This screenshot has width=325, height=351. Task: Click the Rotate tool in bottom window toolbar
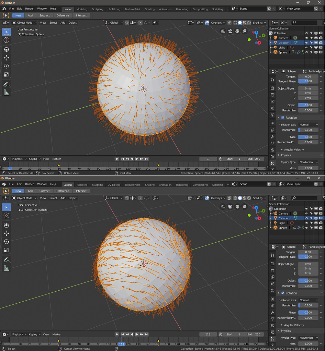coord(6,242)
